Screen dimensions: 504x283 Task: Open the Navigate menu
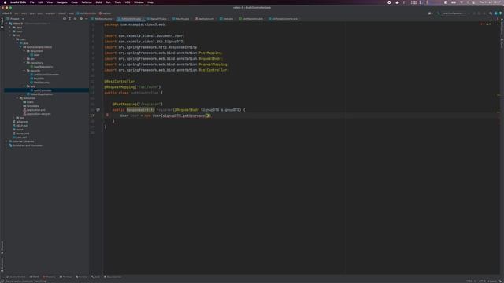coord(61,2)
